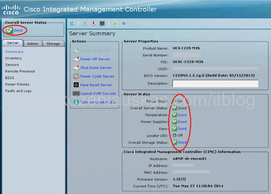Click the Hard Reset Server power icon
This screenshot has height=194, width=271.
click(x=76, y=85)
